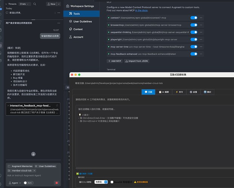Click the Ask or instruct Augment Agent field

click(33, 176)
